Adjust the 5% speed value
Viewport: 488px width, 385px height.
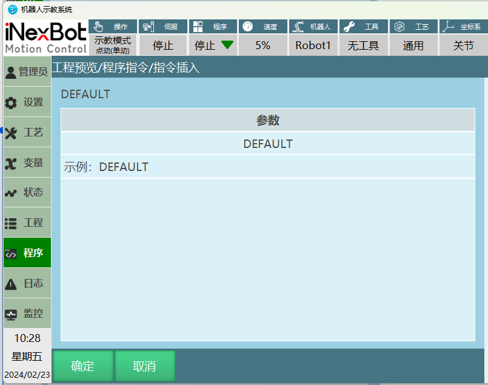tap(262, 45)
